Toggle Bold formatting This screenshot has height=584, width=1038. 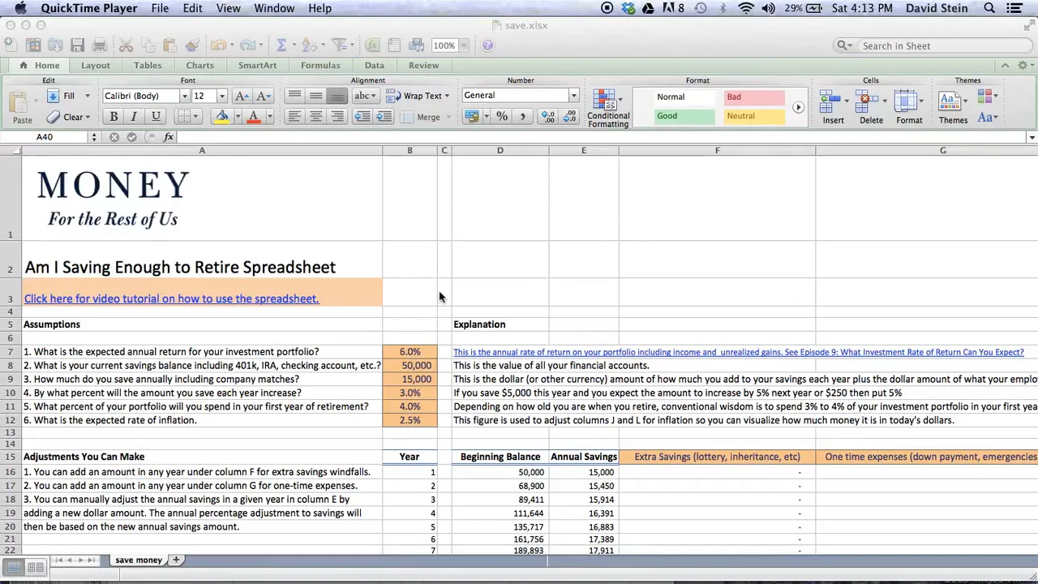[114, 117]
